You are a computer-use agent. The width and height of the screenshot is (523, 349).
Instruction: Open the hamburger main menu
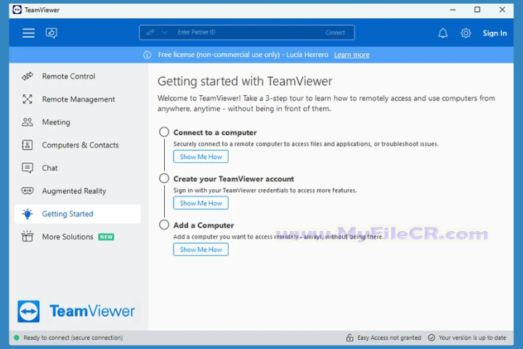(28, 33)
